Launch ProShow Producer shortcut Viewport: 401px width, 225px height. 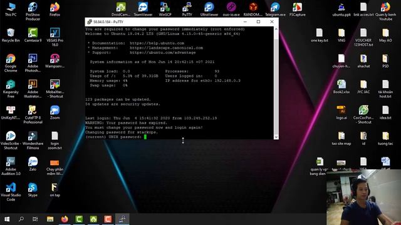click(33, 11)
